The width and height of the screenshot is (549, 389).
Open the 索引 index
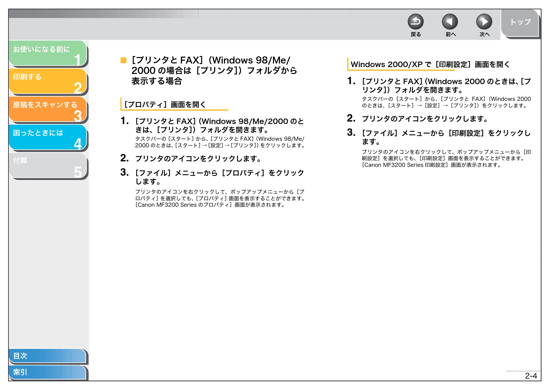tap(47, 372)
